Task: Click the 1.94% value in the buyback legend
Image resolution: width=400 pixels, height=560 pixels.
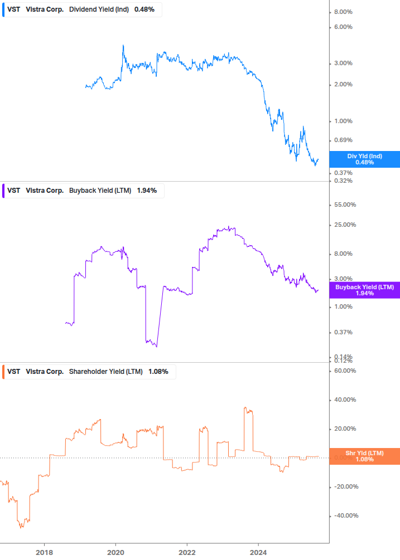Action: pyautogui.click(x=147, y=191)
